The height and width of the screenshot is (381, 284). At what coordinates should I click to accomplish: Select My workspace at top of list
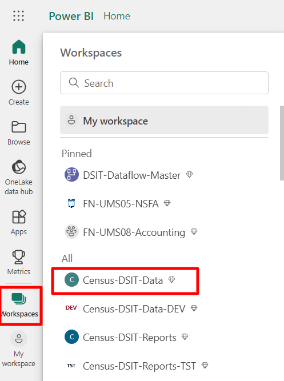click(x=164, y=120)
